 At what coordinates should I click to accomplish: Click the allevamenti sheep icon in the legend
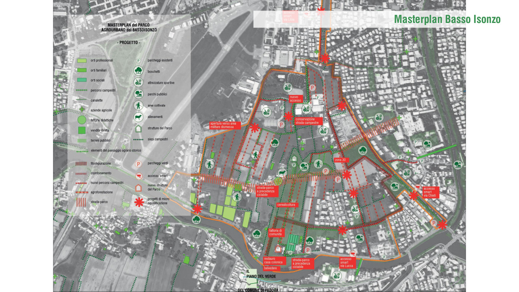point(138,116)
